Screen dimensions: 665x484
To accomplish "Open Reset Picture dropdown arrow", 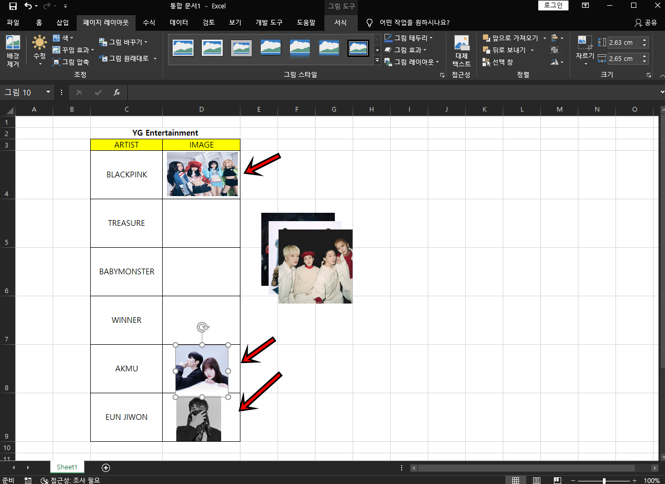I will tap(155, 58).
